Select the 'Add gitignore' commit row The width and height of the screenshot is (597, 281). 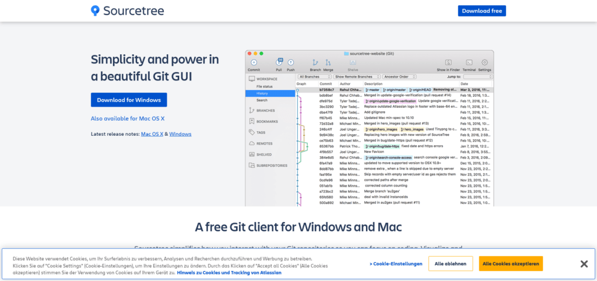[395, 113]
